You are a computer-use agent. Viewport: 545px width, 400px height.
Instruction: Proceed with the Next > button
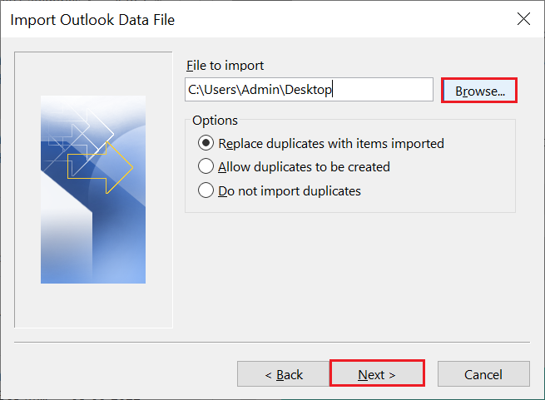[x=377, y=374]
